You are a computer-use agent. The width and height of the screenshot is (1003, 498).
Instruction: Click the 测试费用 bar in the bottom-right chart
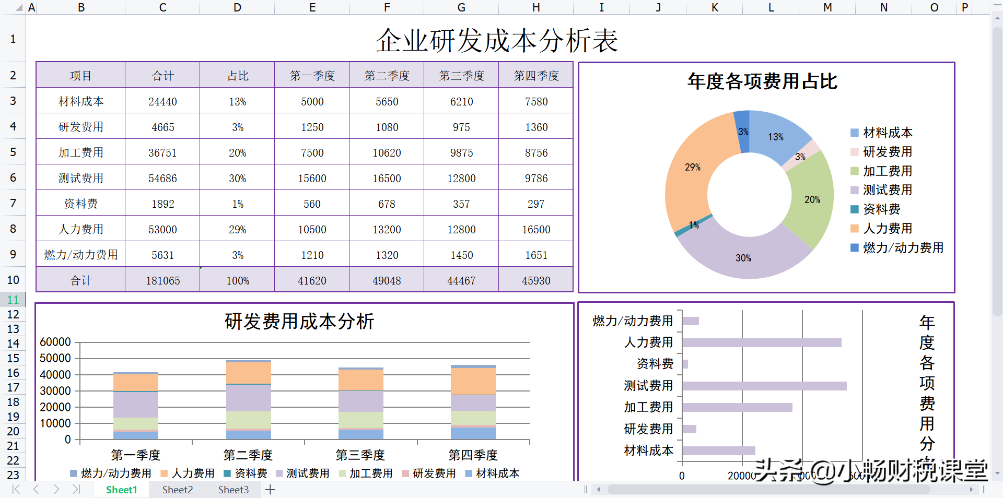pyautogui.click(x=763, y=386)
